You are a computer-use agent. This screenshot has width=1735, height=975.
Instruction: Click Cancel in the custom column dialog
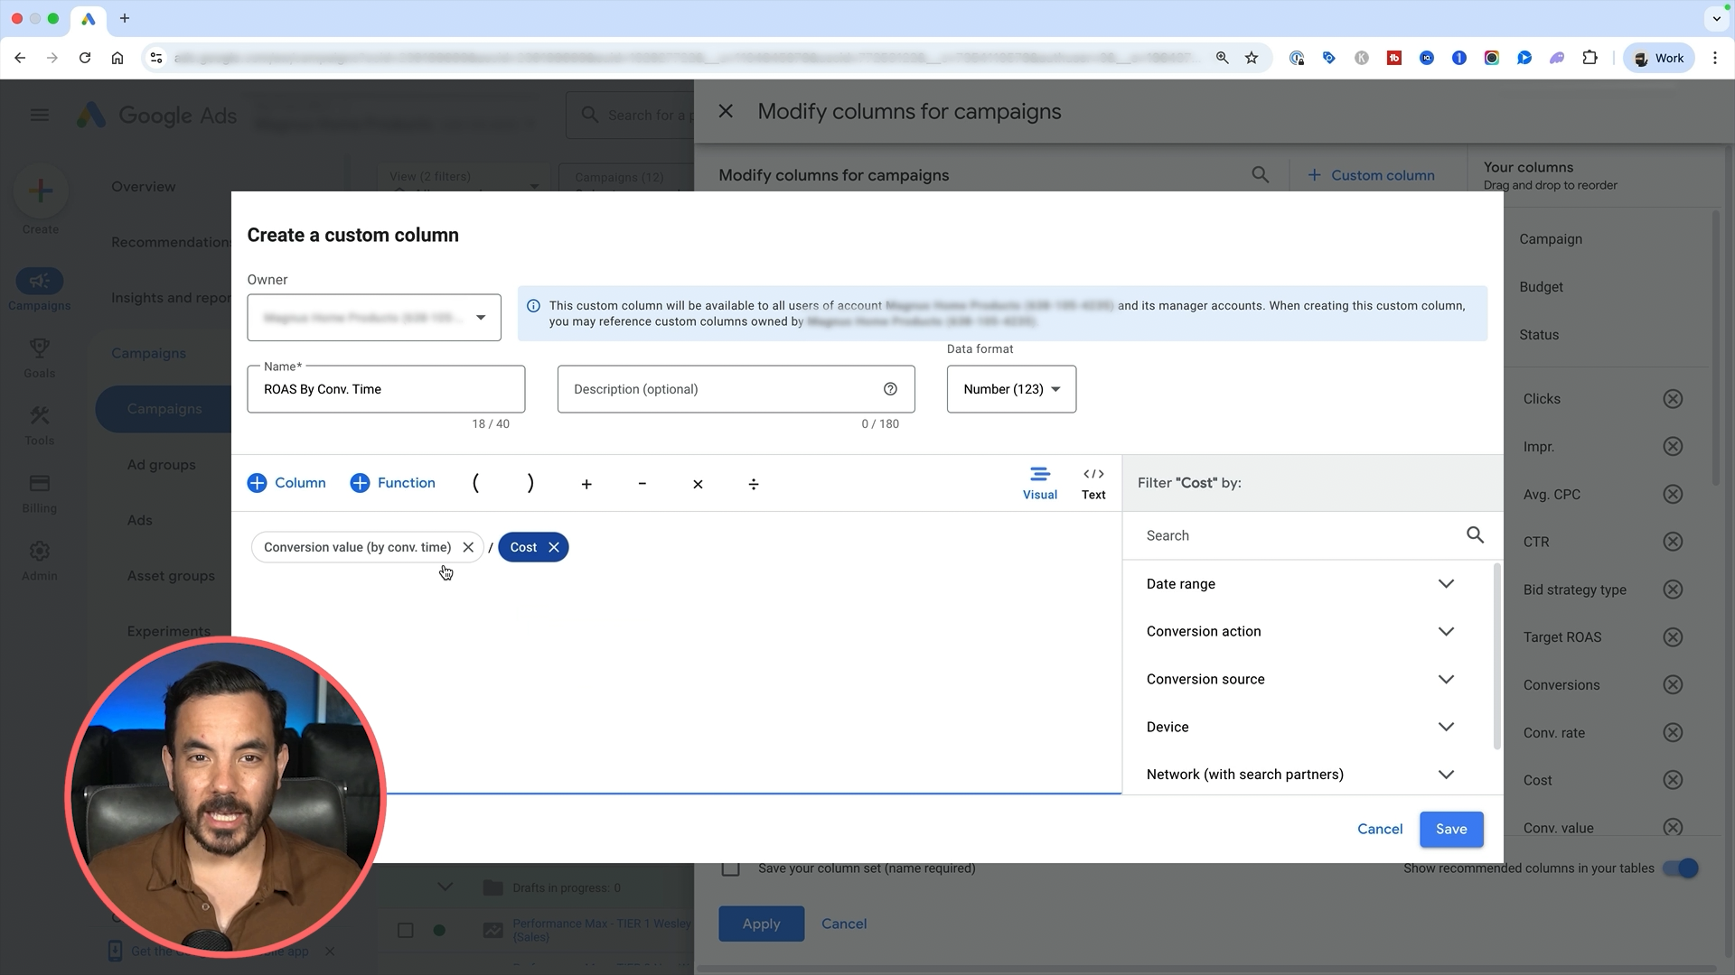1379,829
